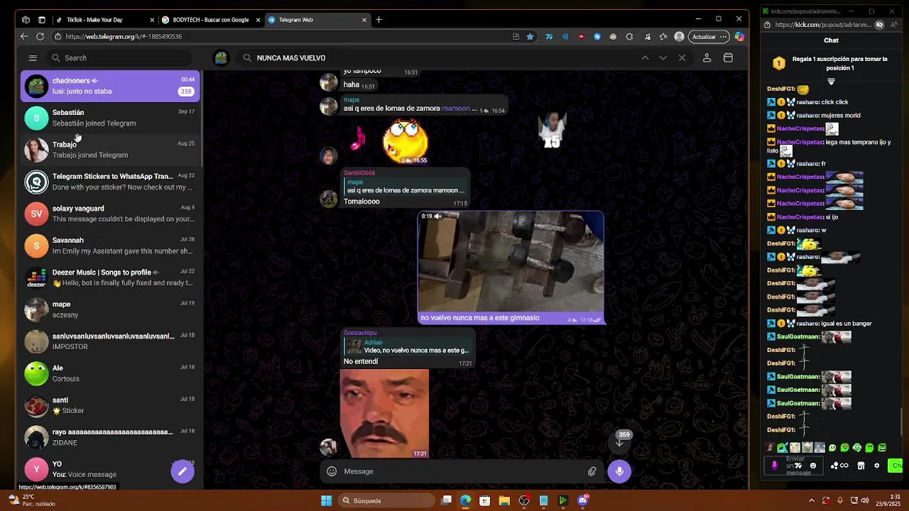Open the santi chat
Viewport: 909px width, 511px height.
tap(110, 405)
